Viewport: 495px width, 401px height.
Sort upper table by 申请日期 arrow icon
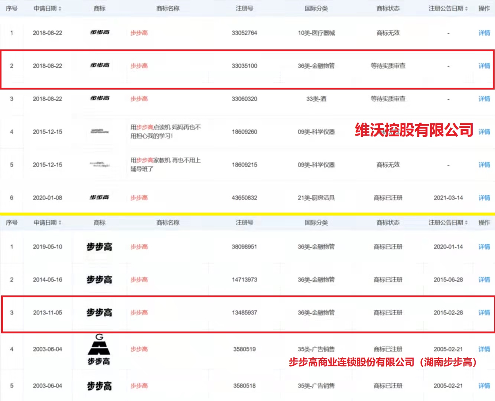coord(60,9)
